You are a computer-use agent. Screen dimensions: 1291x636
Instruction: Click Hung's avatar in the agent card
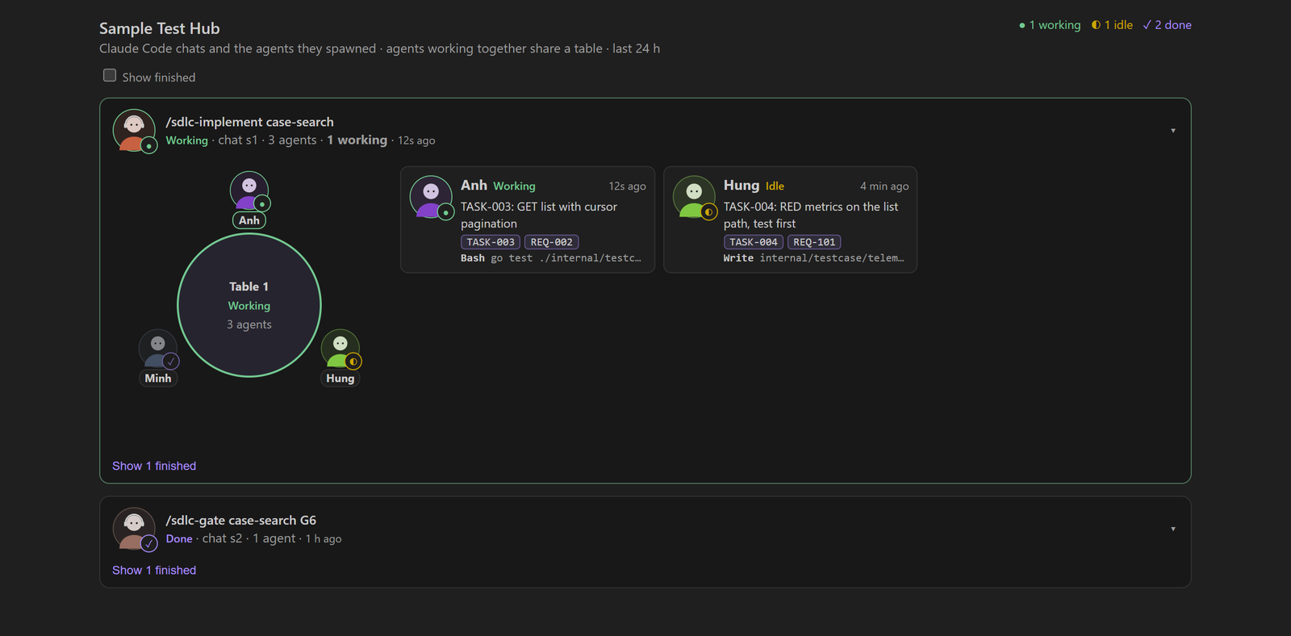coord(694,197)
